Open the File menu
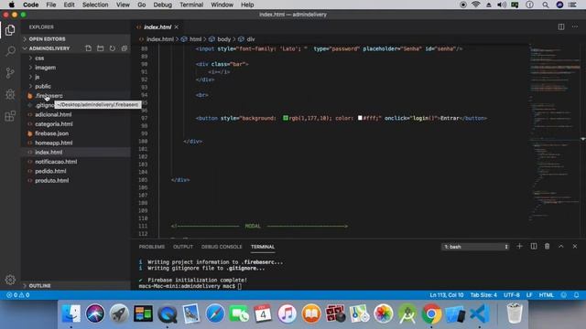 51,5
